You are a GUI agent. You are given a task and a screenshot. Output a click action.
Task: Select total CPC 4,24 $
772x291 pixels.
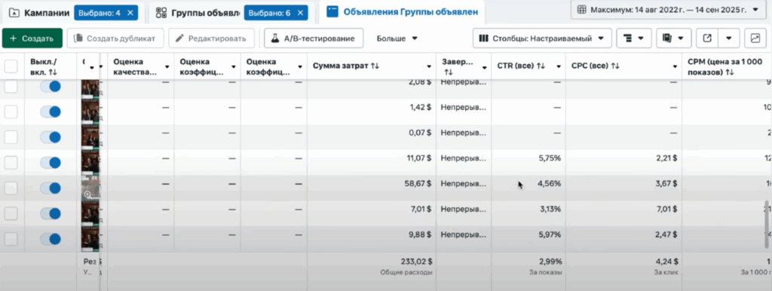point(666,262)
